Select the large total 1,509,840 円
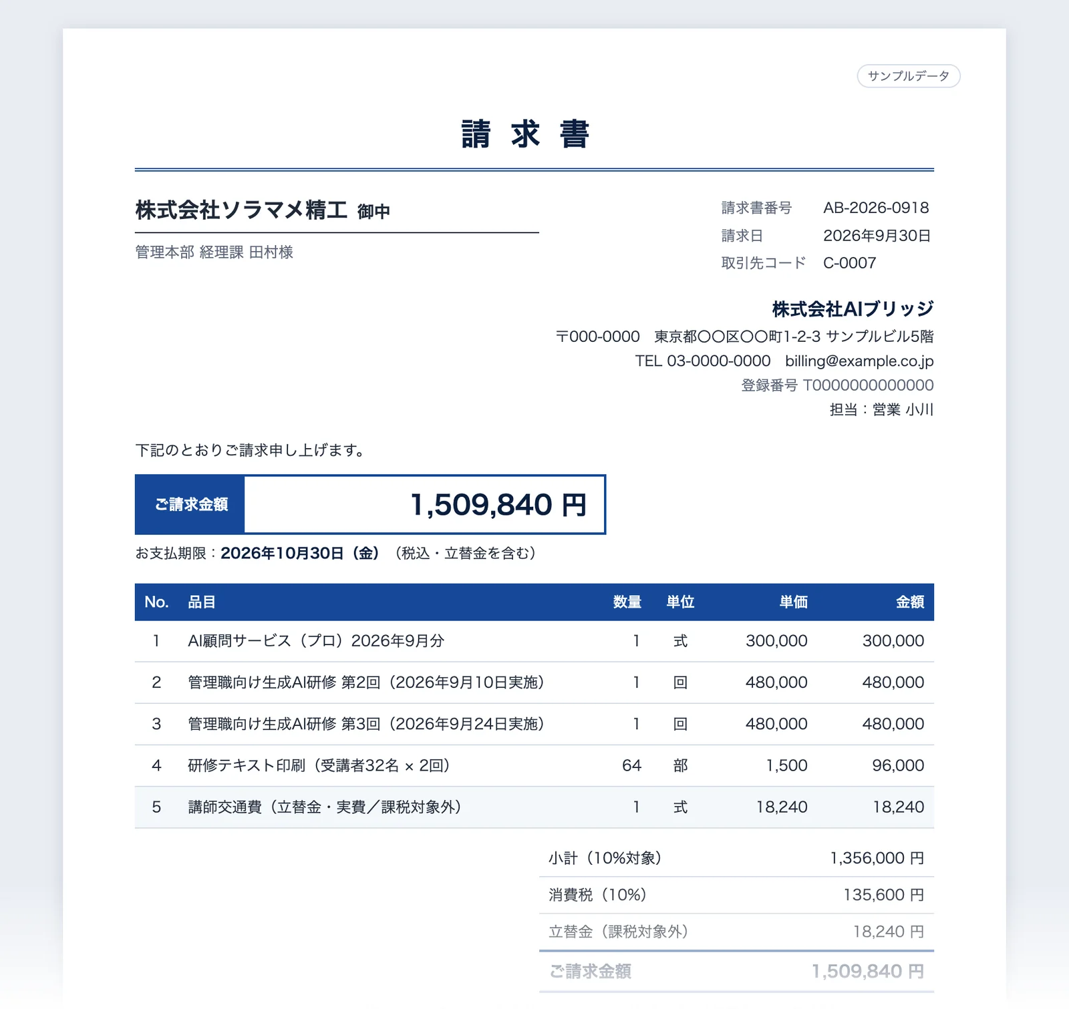1069x1009 pixels. 498,505
